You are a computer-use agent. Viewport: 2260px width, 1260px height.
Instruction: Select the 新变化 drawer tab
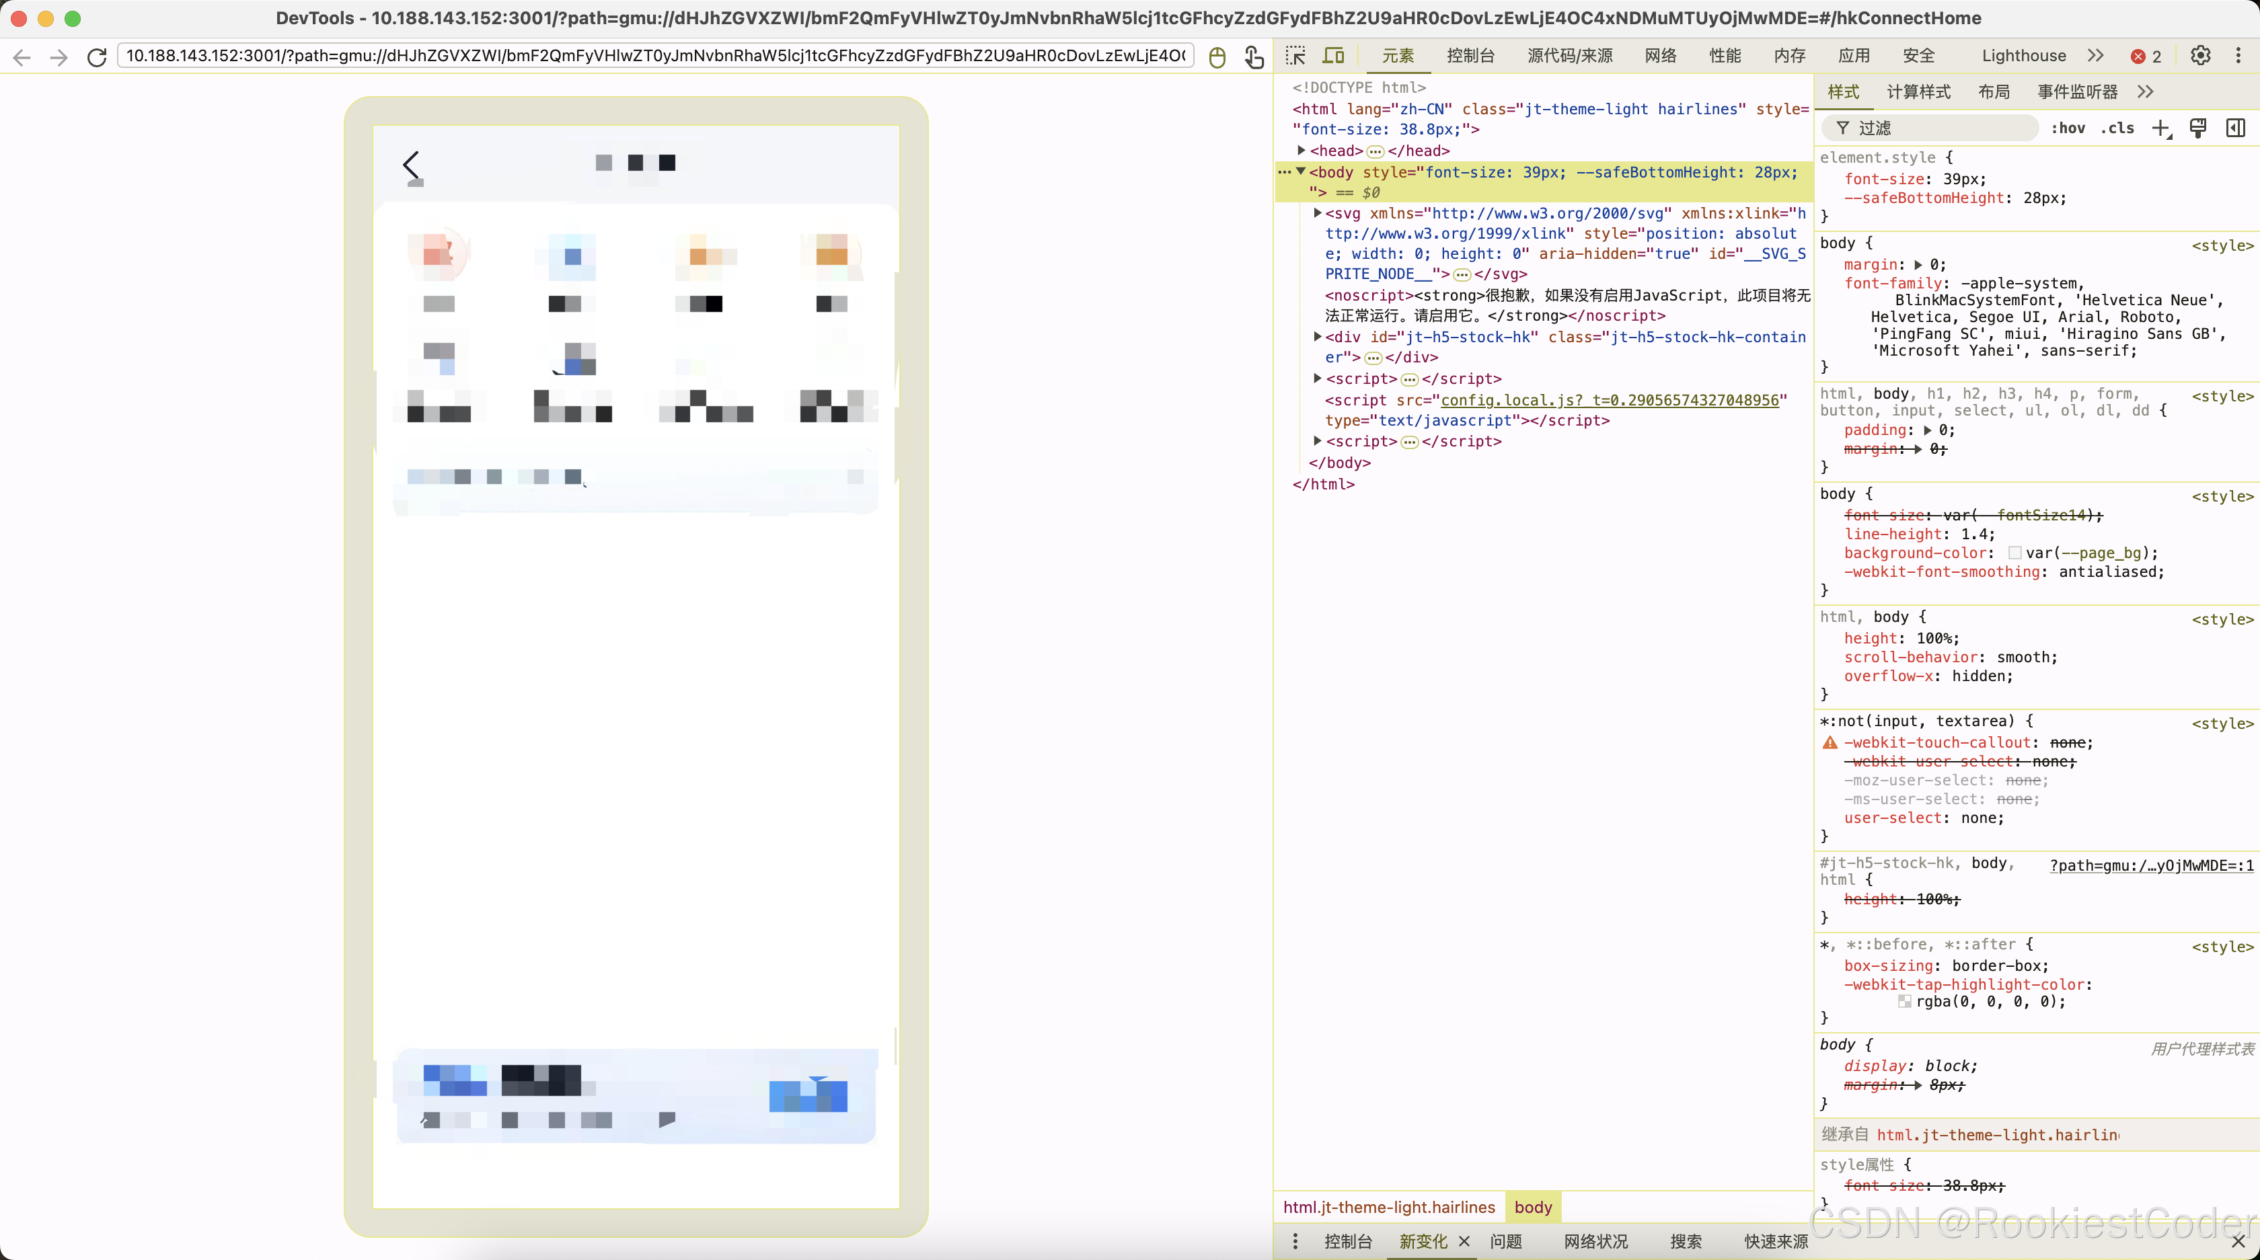point(1423,1242)
